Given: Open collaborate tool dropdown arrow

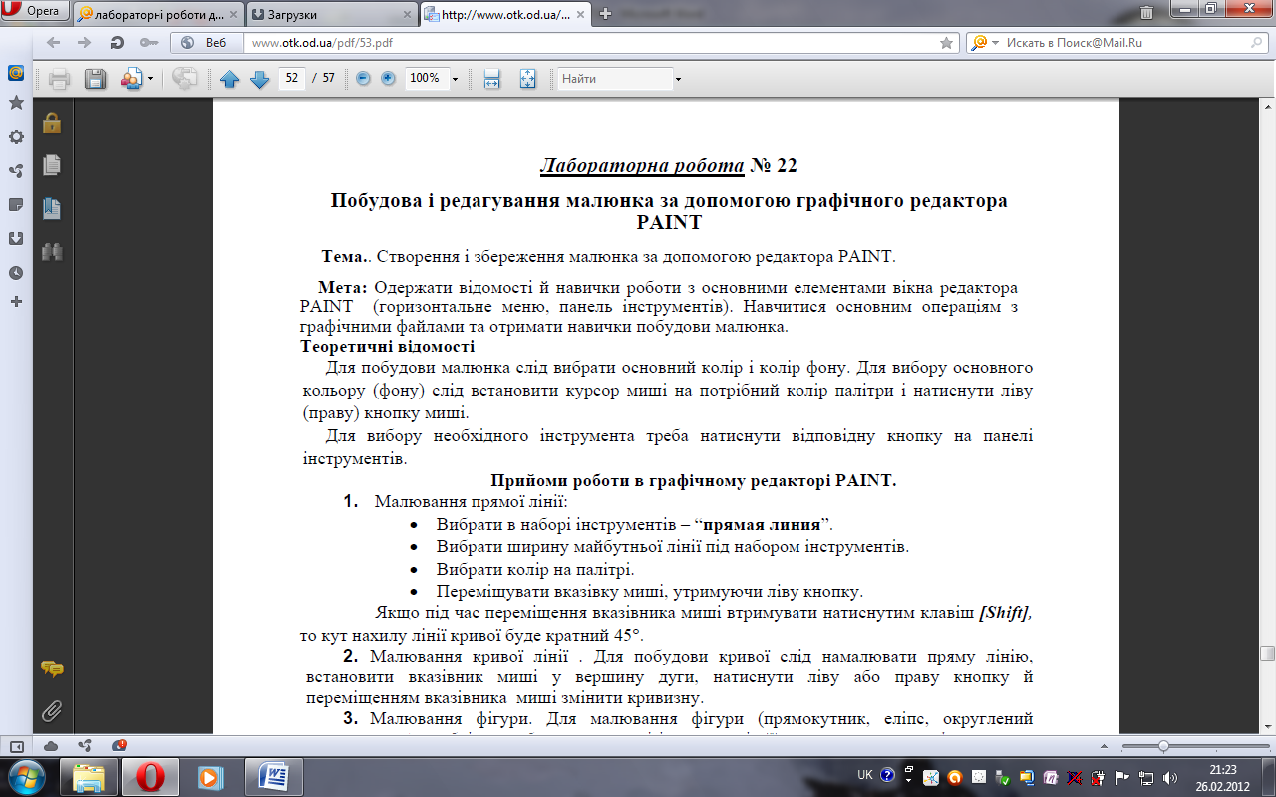Looking at the screenshot, I should [x=151, y=79].
